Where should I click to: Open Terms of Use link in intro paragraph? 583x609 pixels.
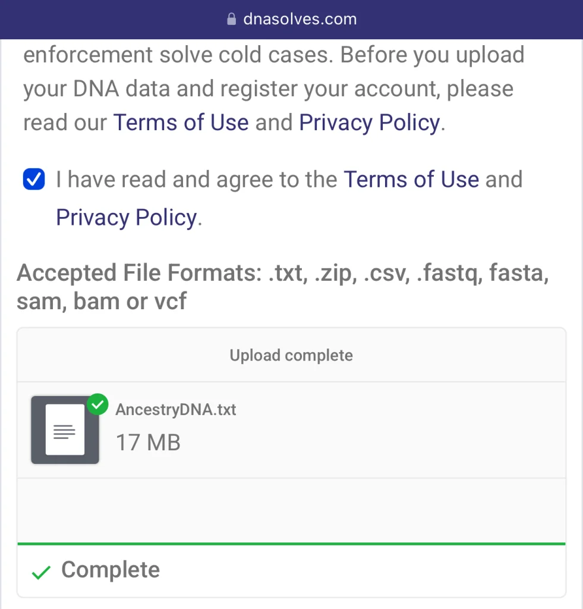(x=181, y=123)
